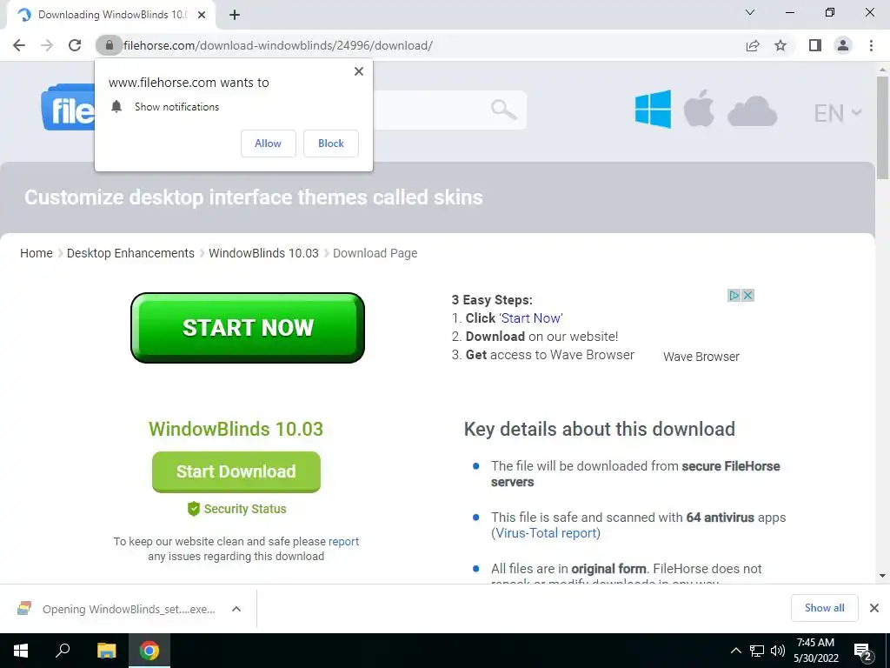This screenshot has width=890, height=668.
Task: Open File Explorer from taskbar
Action: pyautogui.click(x=106, y=651)
